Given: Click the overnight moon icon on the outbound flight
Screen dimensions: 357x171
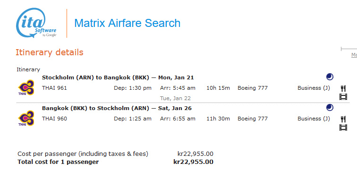Looking at the screenshot, I should pyautogui.click(x=330, y=77).
